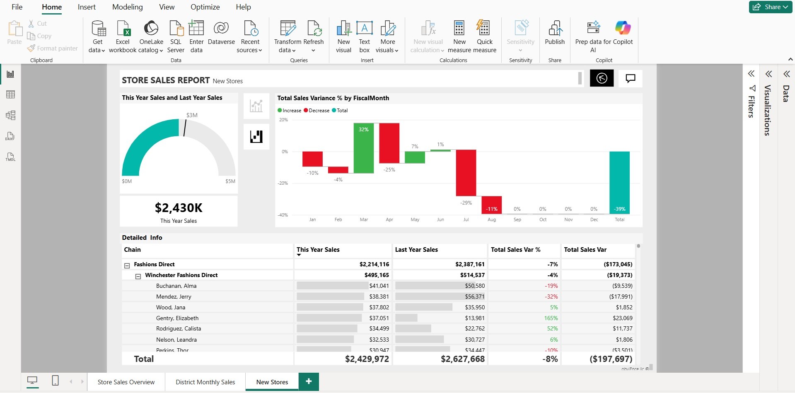
Task: Expand the Filters pane
Action: pyautogui.click(x=751, y=74)
